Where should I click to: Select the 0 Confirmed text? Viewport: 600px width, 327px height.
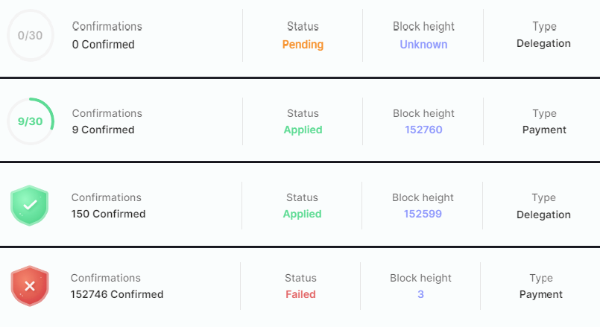tap(104, 45)
